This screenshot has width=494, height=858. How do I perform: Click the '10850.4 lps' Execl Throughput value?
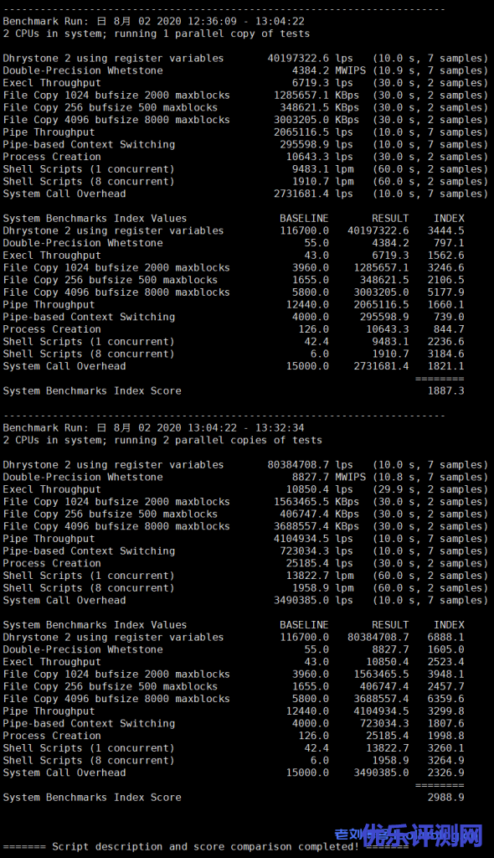point(320,489)
